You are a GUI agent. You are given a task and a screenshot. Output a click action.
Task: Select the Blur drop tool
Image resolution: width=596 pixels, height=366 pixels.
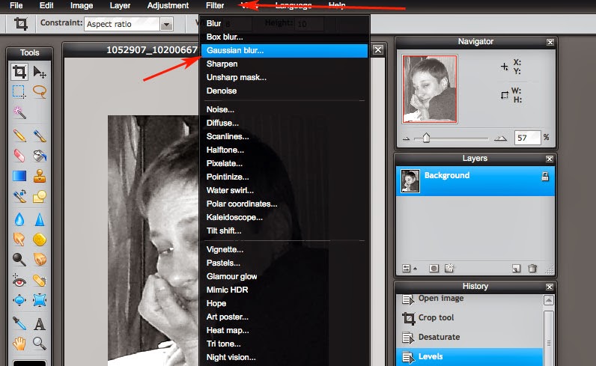19,219
